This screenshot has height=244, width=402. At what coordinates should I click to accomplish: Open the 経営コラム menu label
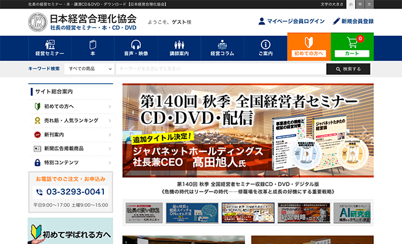coord(222,54)
